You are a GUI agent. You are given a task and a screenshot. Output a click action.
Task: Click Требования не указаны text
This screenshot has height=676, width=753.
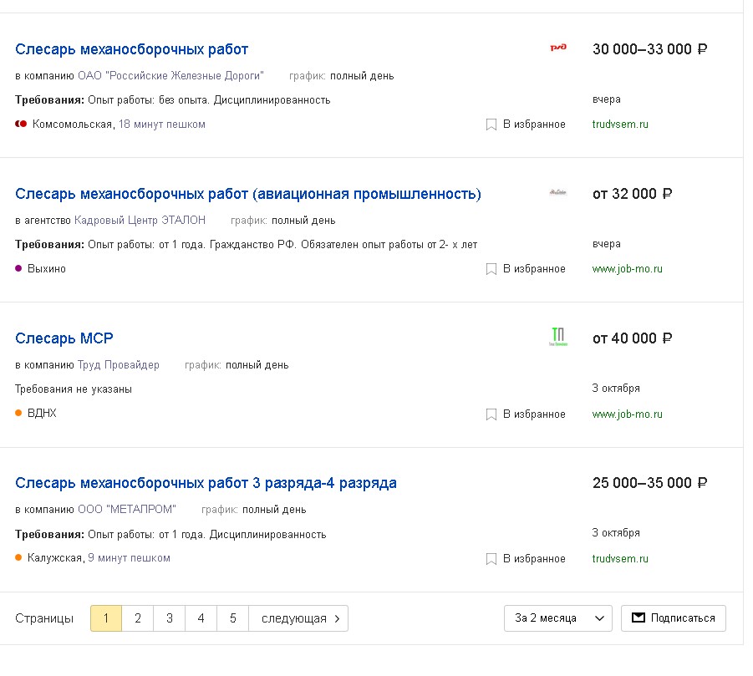(74, 389)
